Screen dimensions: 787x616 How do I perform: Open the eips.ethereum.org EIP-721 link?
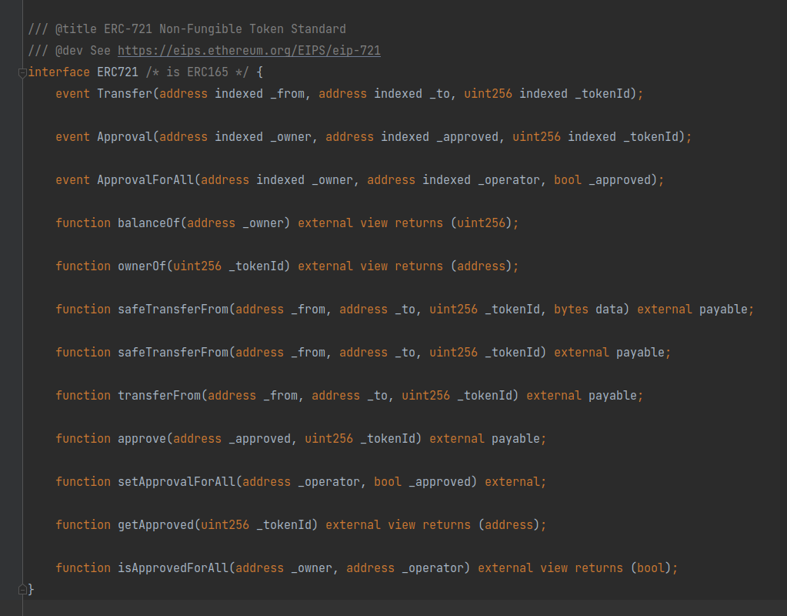coord(249,51)
